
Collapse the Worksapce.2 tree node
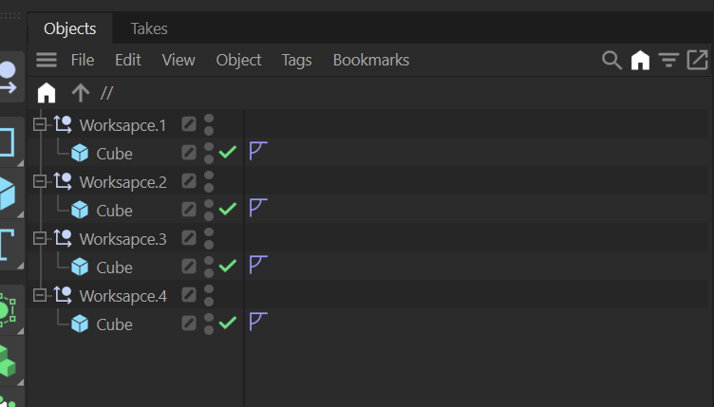39,181
